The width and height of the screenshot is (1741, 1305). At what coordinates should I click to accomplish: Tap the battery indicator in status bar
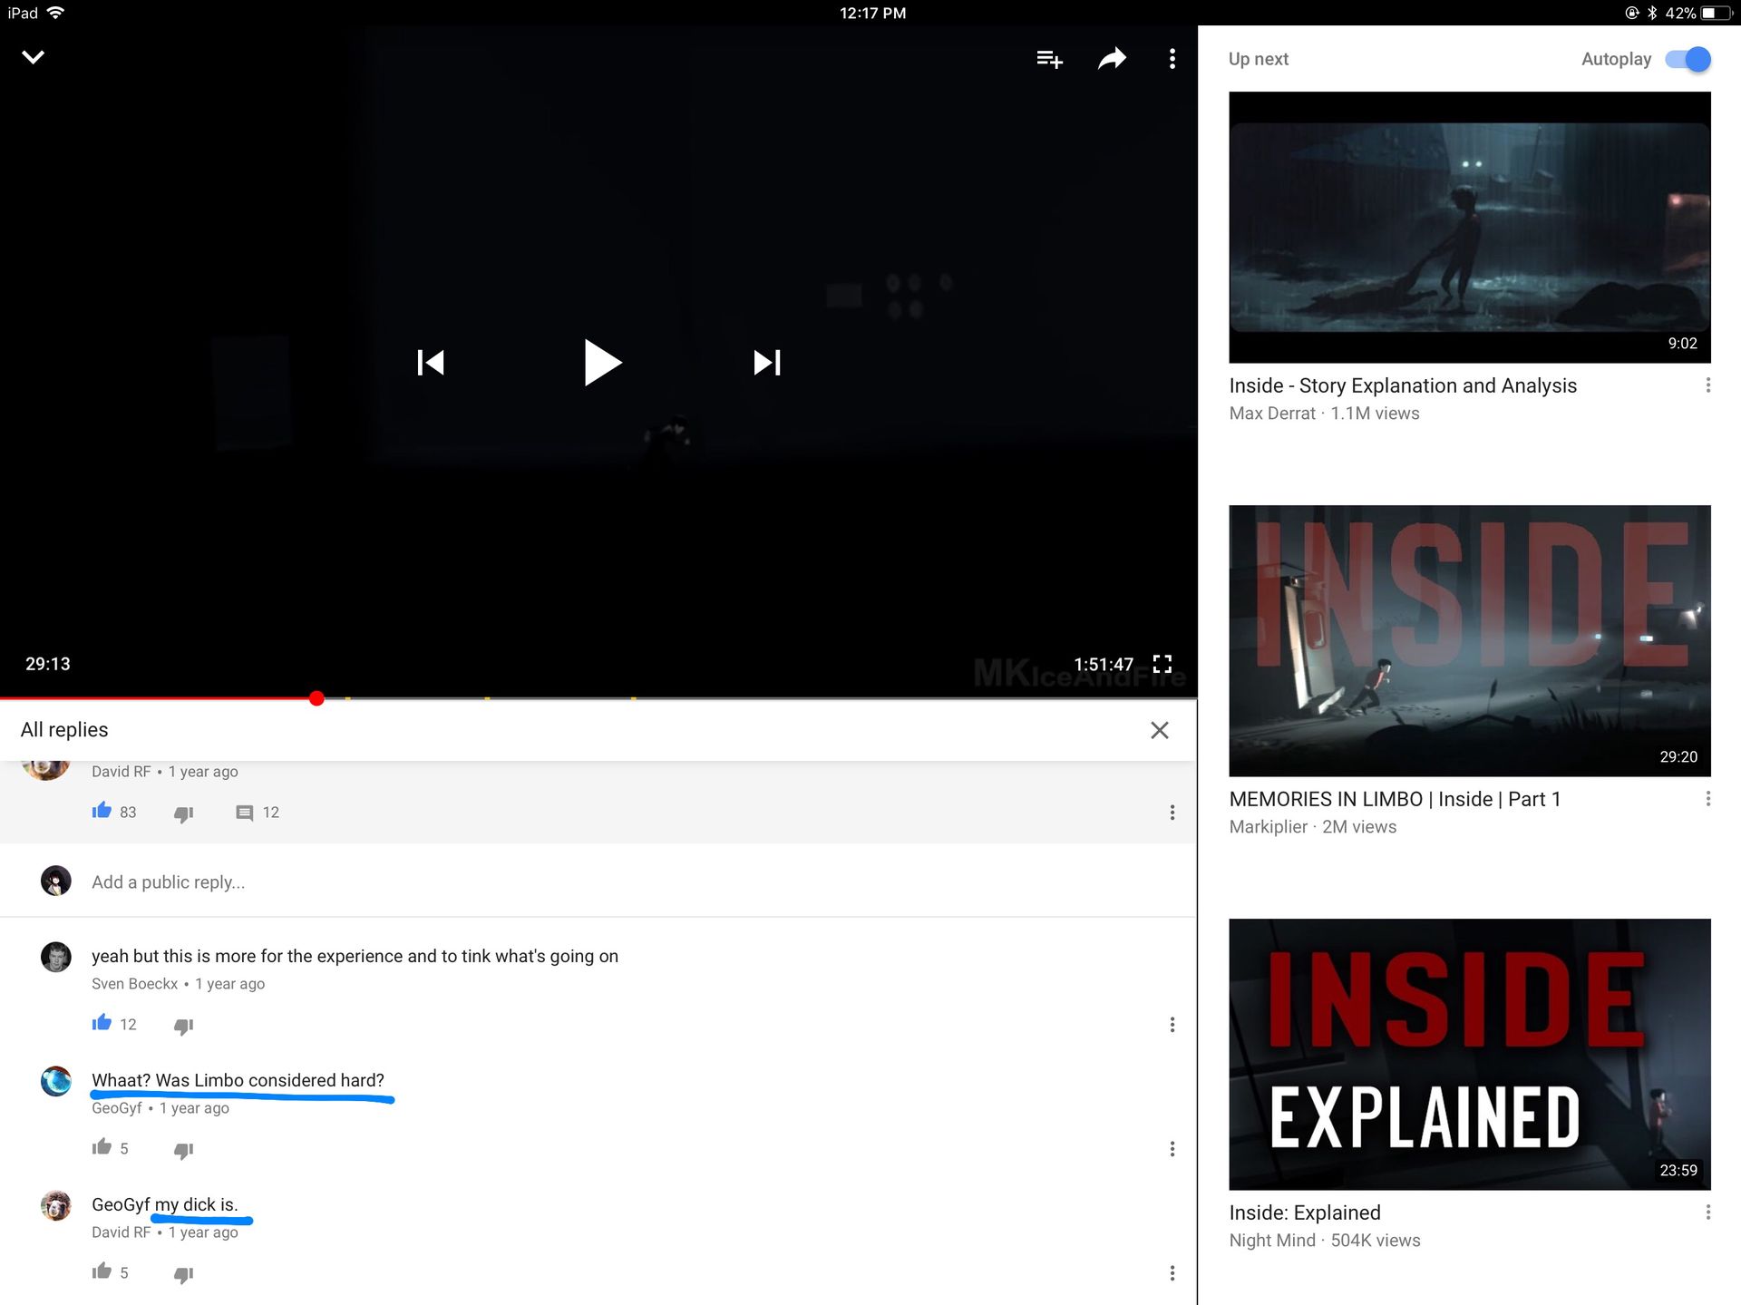pyautogui.click(x=1717, y=13)
